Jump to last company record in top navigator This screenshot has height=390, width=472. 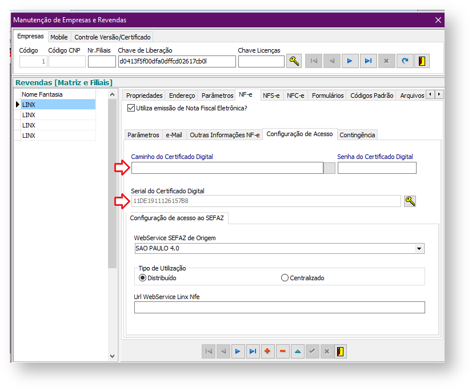pyautogui.click(x=368, y=61)
